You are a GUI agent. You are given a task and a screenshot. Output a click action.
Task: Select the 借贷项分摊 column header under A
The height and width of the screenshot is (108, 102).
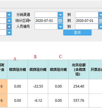click(x=18, y=70)
